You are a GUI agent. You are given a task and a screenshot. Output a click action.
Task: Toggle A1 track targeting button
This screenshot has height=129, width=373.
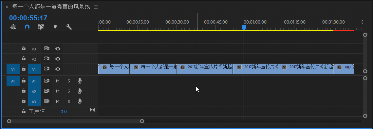(34, 81)
